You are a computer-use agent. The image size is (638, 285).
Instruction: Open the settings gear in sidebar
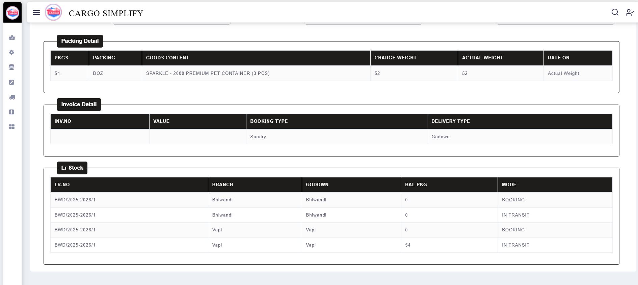pyautogui.click(x=12, y=52)
